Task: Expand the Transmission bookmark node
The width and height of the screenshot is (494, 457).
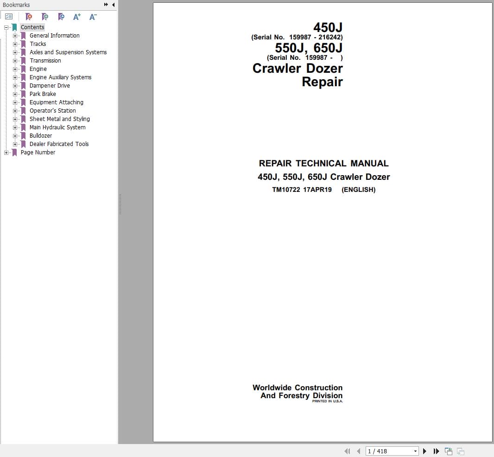Action: pyautogui.click(x=15, y=61)
